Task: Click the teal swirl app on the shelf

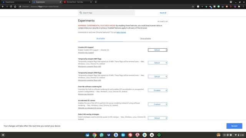Action: pyautogui.click(x=101, y=135)
